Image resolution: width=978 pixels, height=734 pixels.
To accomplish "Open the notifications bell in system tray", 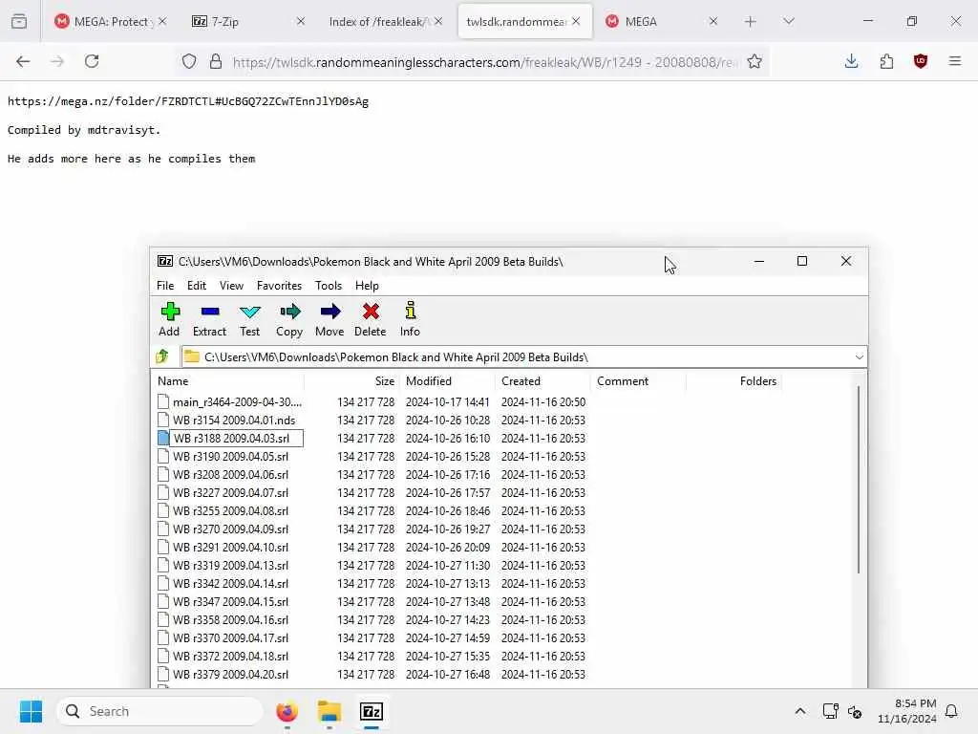I will point(952,711).
